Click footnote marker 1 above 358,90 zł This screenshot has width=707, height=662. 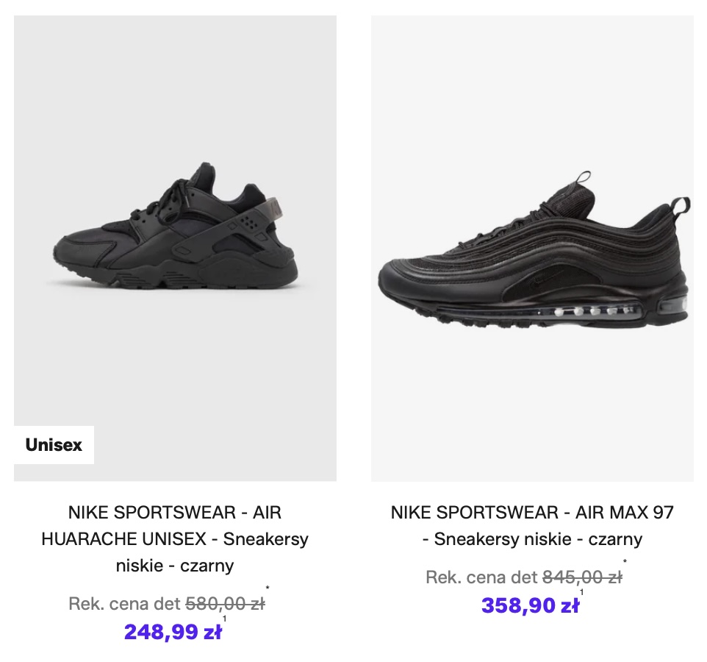point(582,592)
